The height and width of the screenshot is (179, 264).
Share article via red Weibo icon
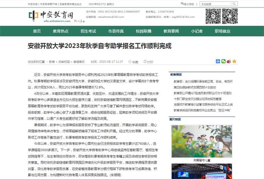click(x=229, y=61)
